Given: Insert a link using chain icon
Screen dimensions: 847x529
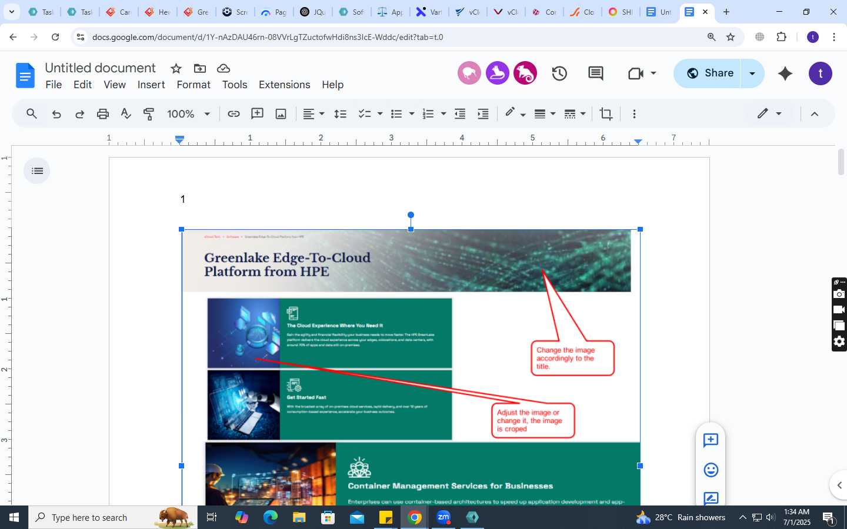Looking at the screenshot, I should (x=234, y=114).
